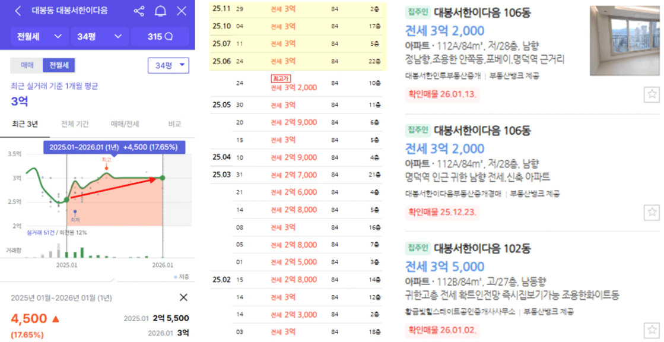Star the second 106동 listing
This screenshot has width=664, height=342.
tap(652, 212)
